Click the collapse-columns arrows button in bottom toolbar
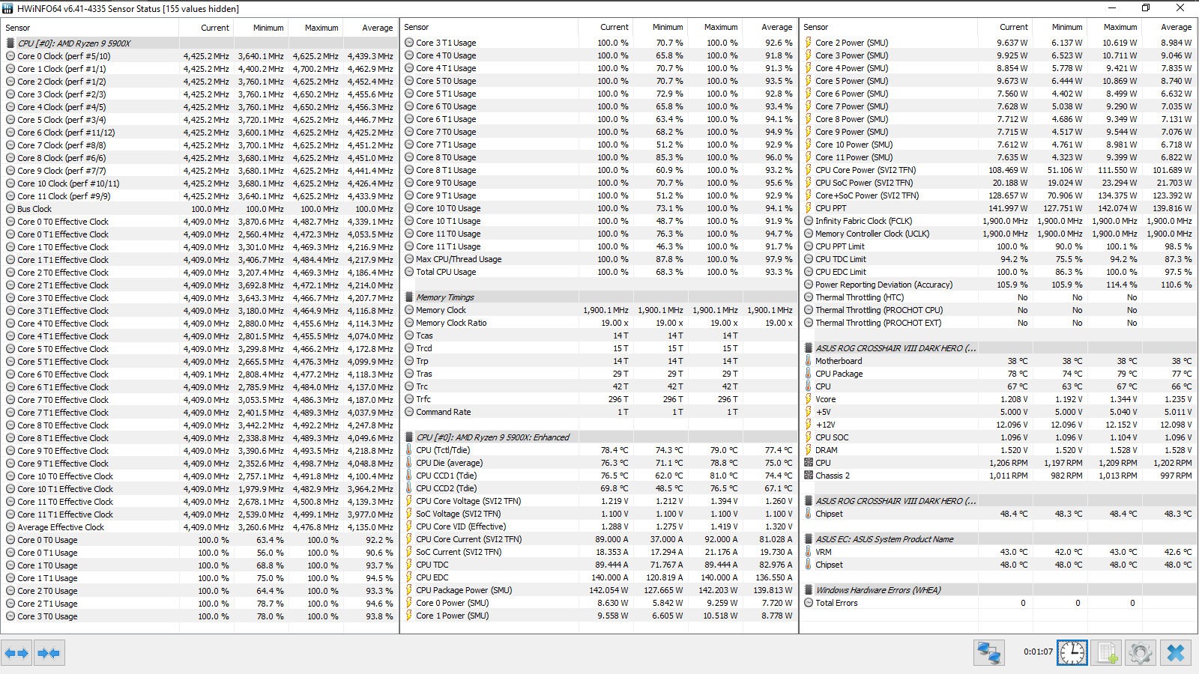1199x674 pixels. 49,653
